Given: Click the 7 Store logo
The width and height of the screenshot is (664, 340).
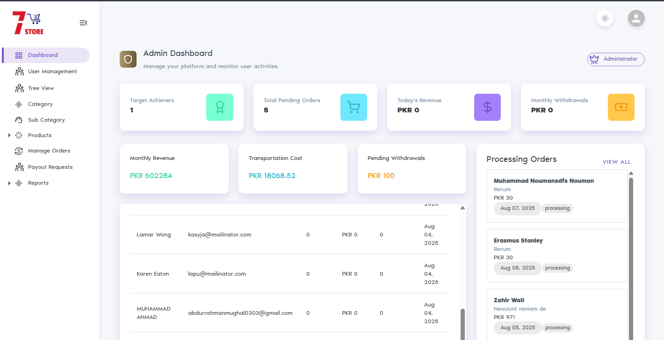Looking at the screenshot, I should click(x=28, y=23).
